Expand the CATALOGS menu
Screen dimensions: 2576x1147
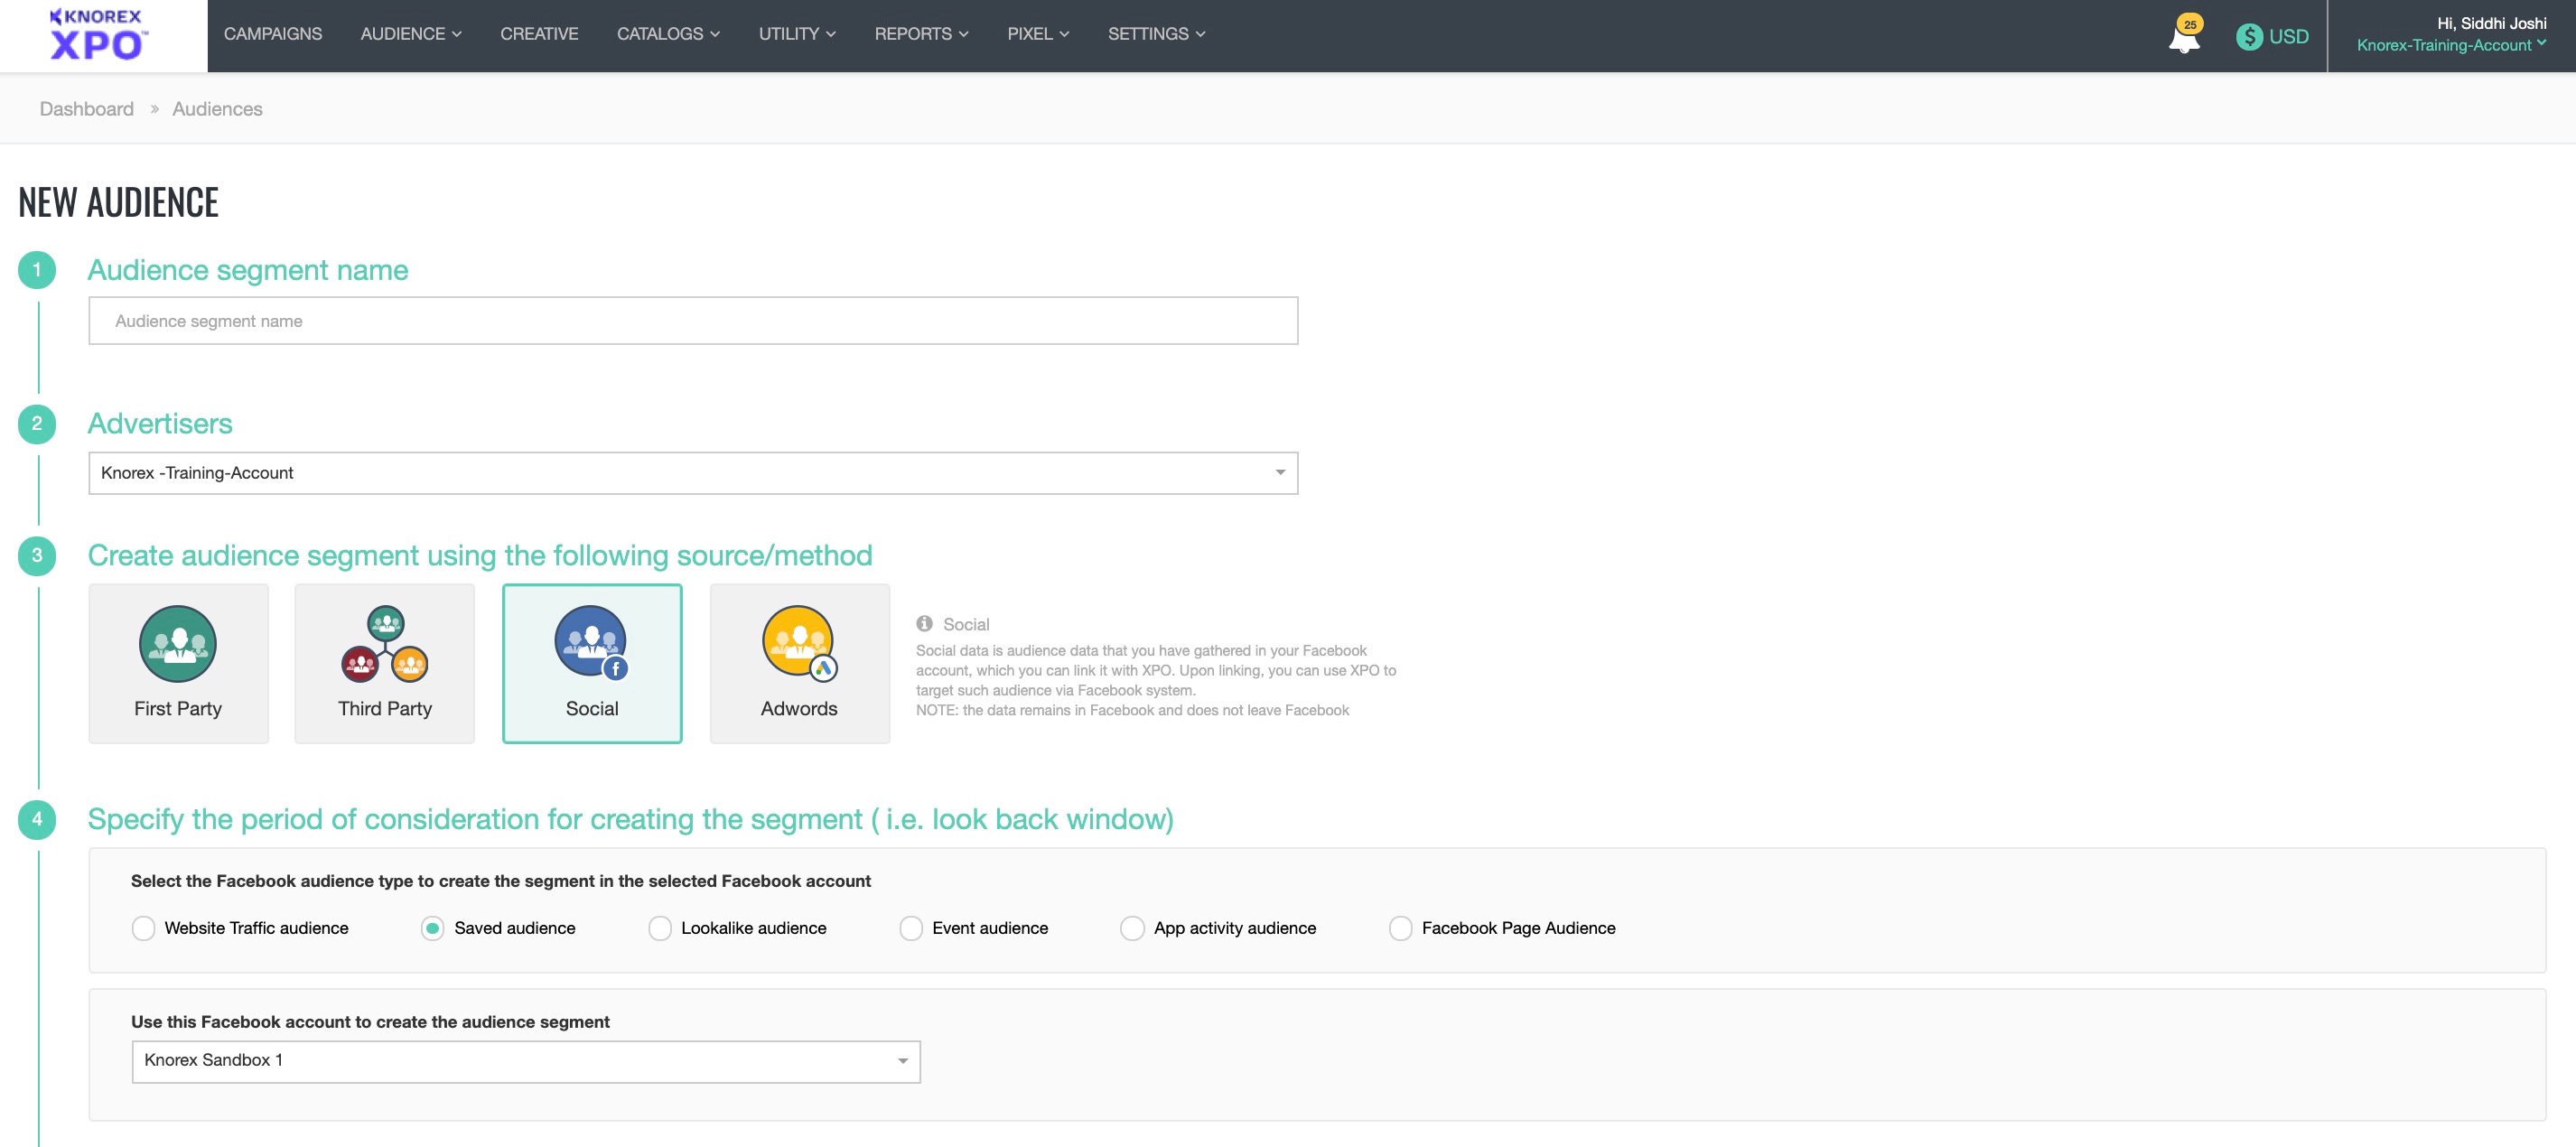pyautogui.click(x=668, y=34)
